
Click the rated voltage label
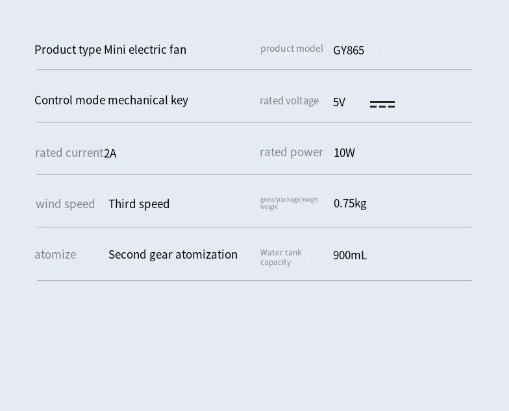pyautogui.click(x=290, y=101)
